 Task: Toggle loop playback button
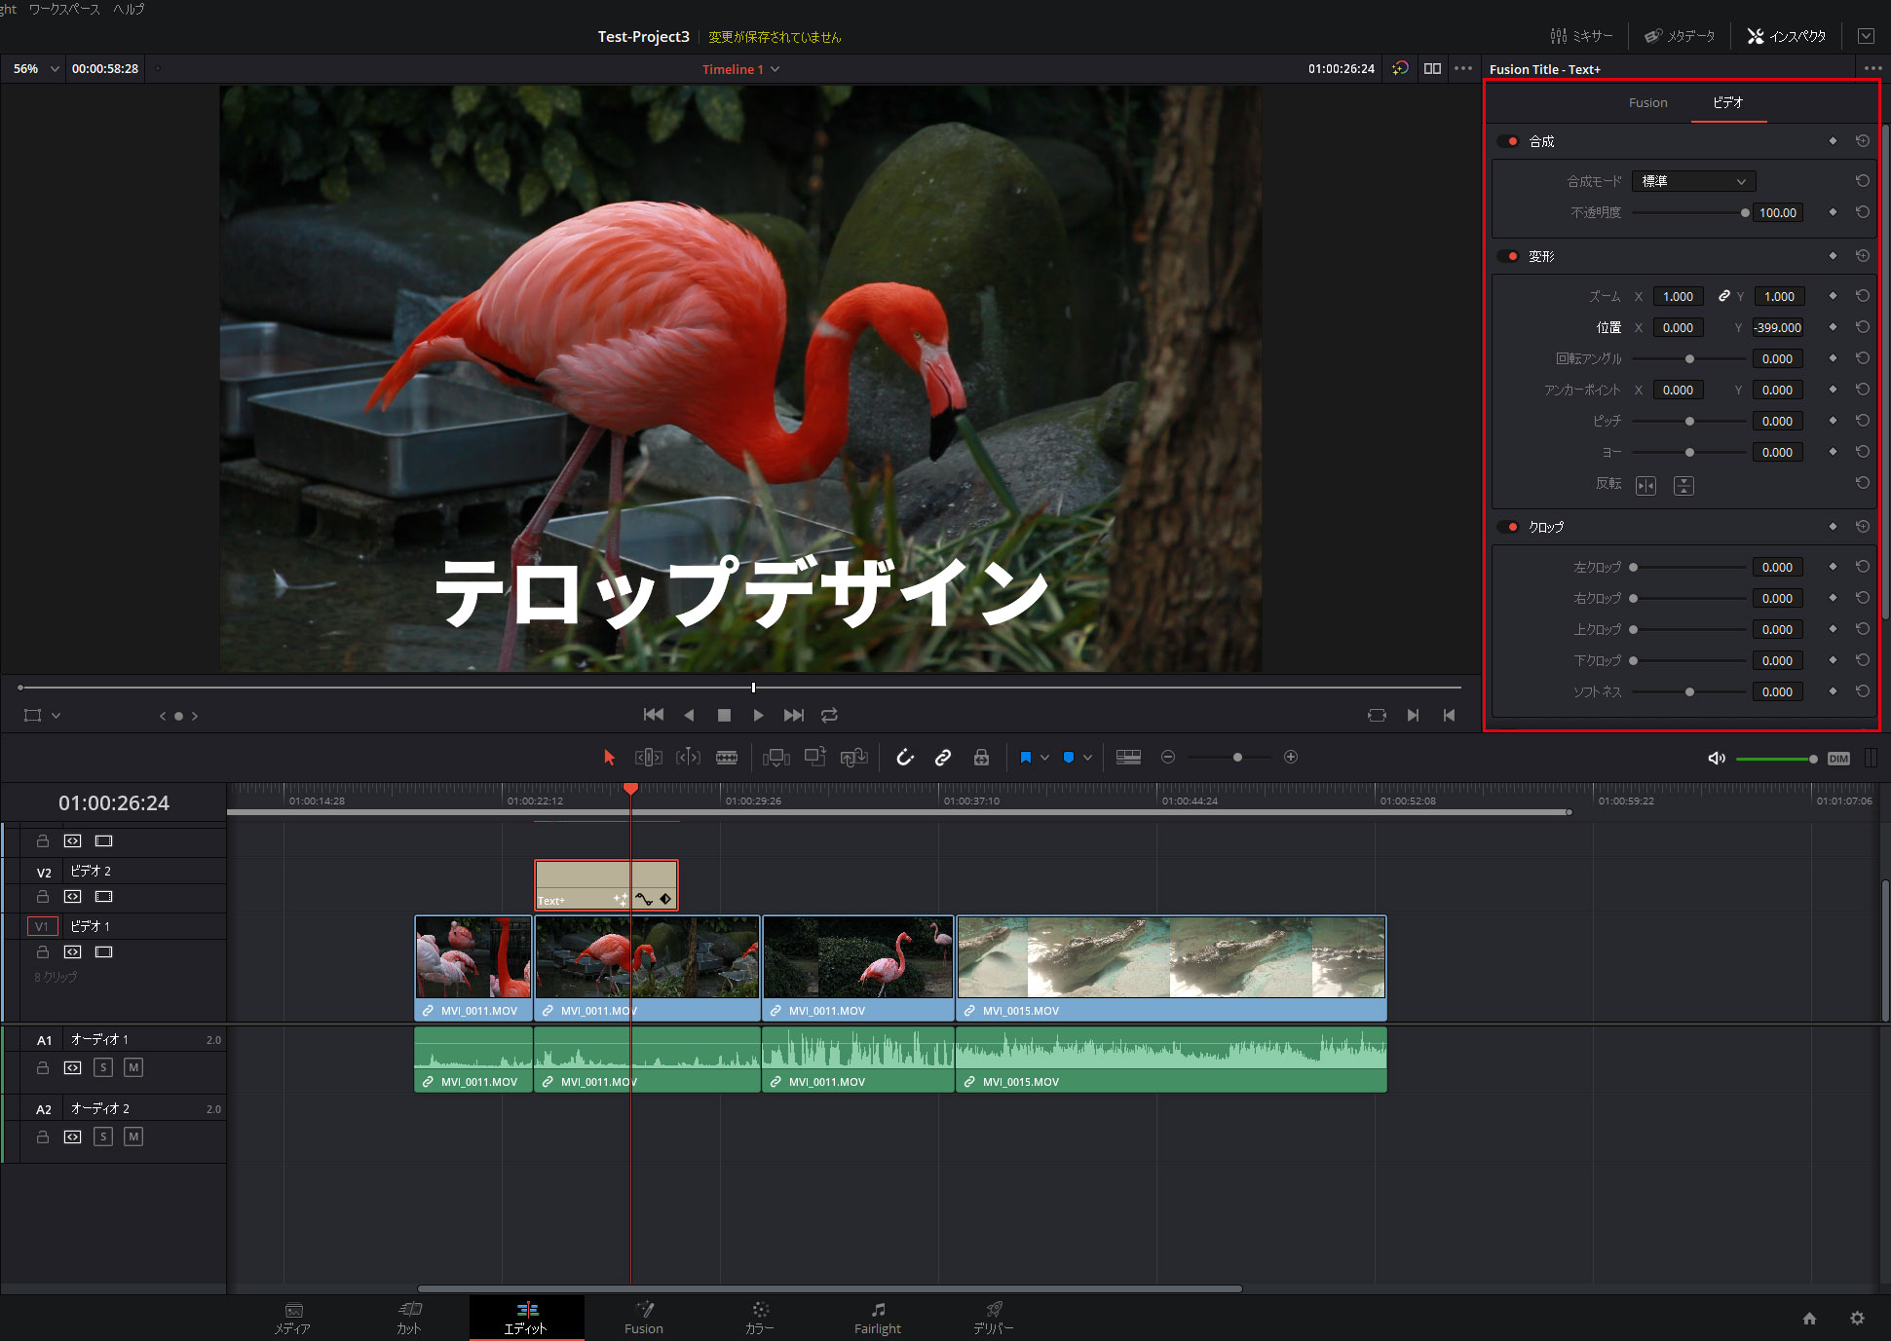[x=829, y=715]
